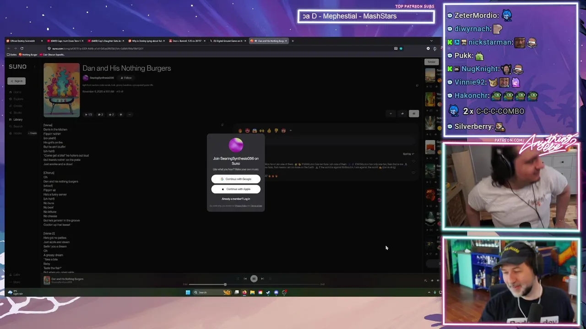Image resolution: width=586 pixels, height=329 pixels.
Task: React with the heart-eyes emoji
Action: click(x=247, y=131)
